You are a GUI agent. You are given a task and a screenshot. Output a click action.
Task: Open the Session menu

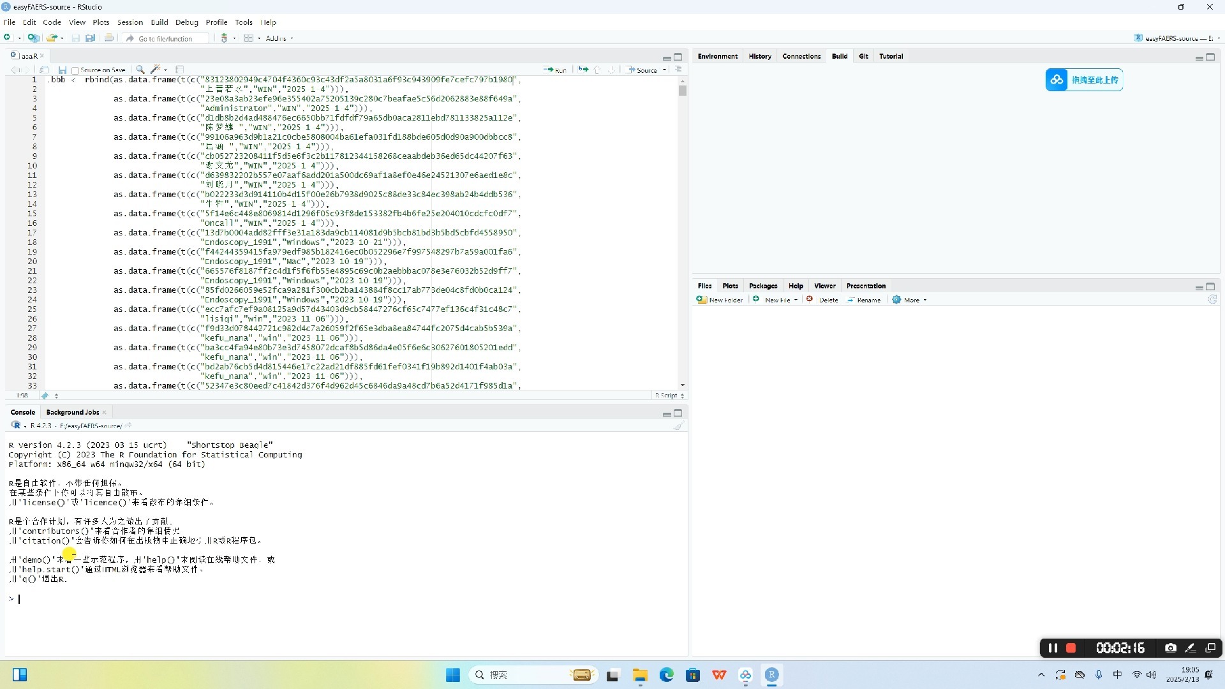pyautogui.click(x=130, y=22)
